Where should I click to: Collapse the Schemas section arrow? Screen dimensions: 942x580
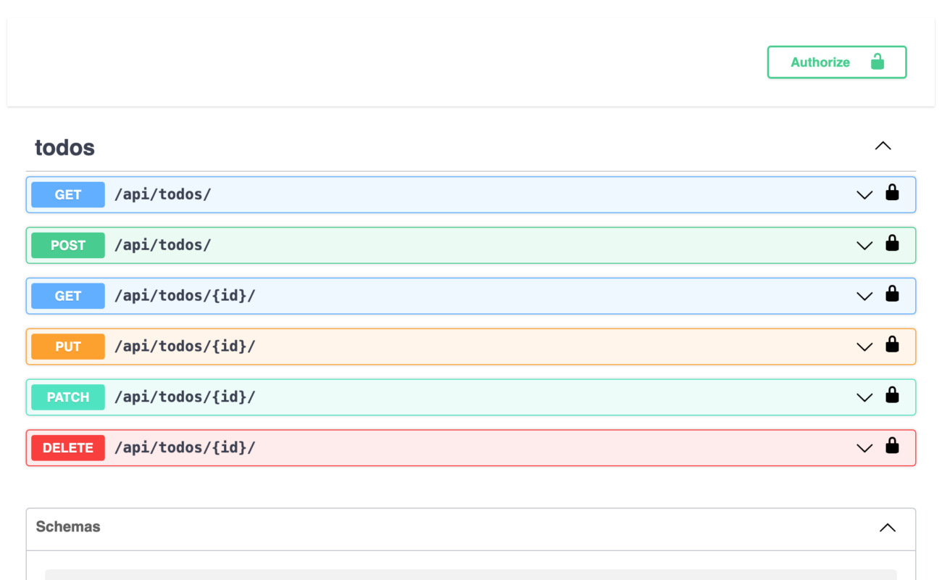pos(888,528)
